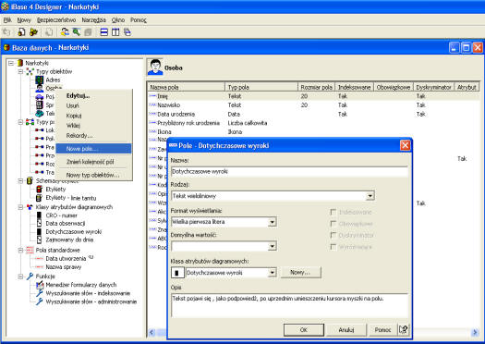Click horizontal scrollbar right arrow

[475, 333]
